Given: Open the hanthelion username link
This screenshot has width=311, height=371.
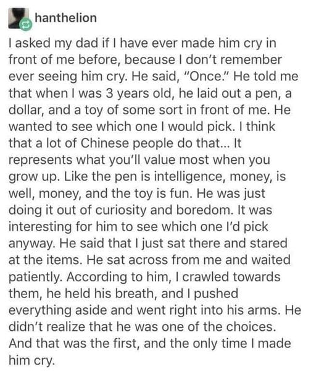Looking at the screenshot, I should coord(66,18).
